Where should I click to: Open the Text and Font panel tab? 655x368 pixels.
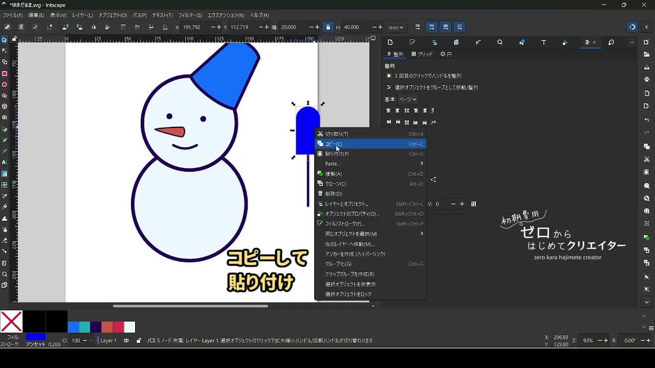pyautogui.click(x=543, y=42)
